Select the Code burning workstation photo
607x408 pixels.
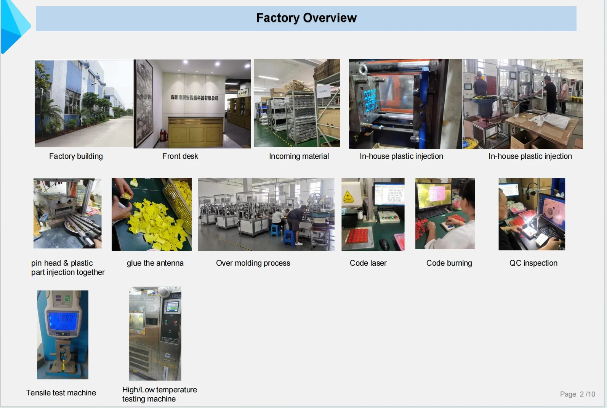click(x=445, y=214)
